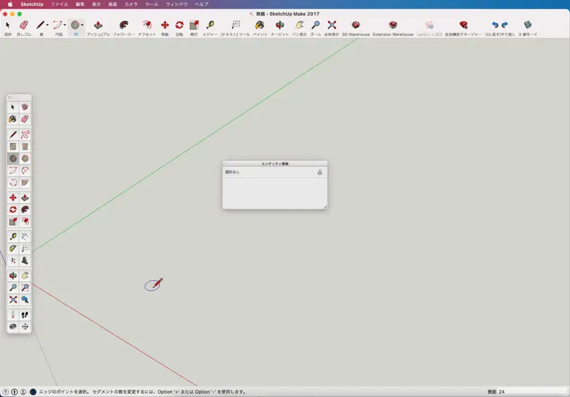Open the Apple menu
The width and height of the screenshot is (570, 397).
10,4
